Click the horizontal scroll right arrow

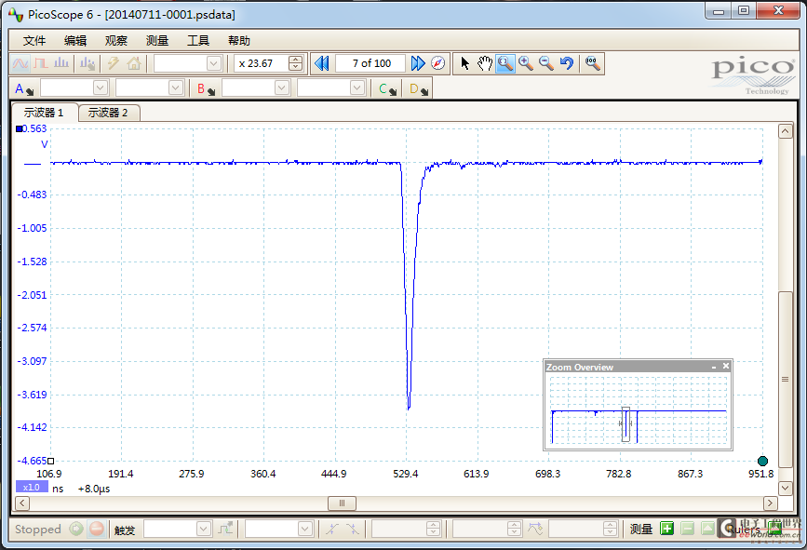pos(770,503)
